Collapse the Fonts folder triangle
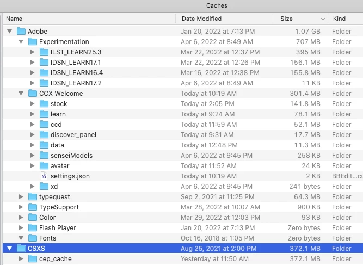 click(x=21, y=238)
